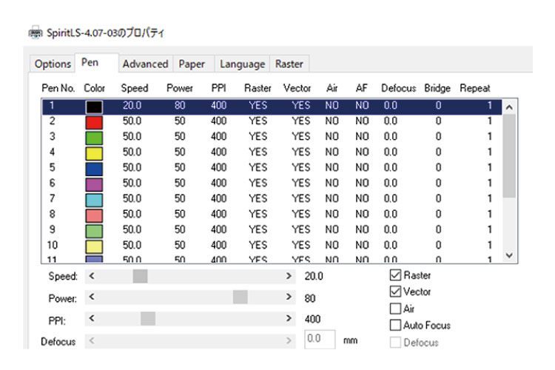Turn on Auto Focus checkbox
The image size is (555, 370).
(395, 325)
